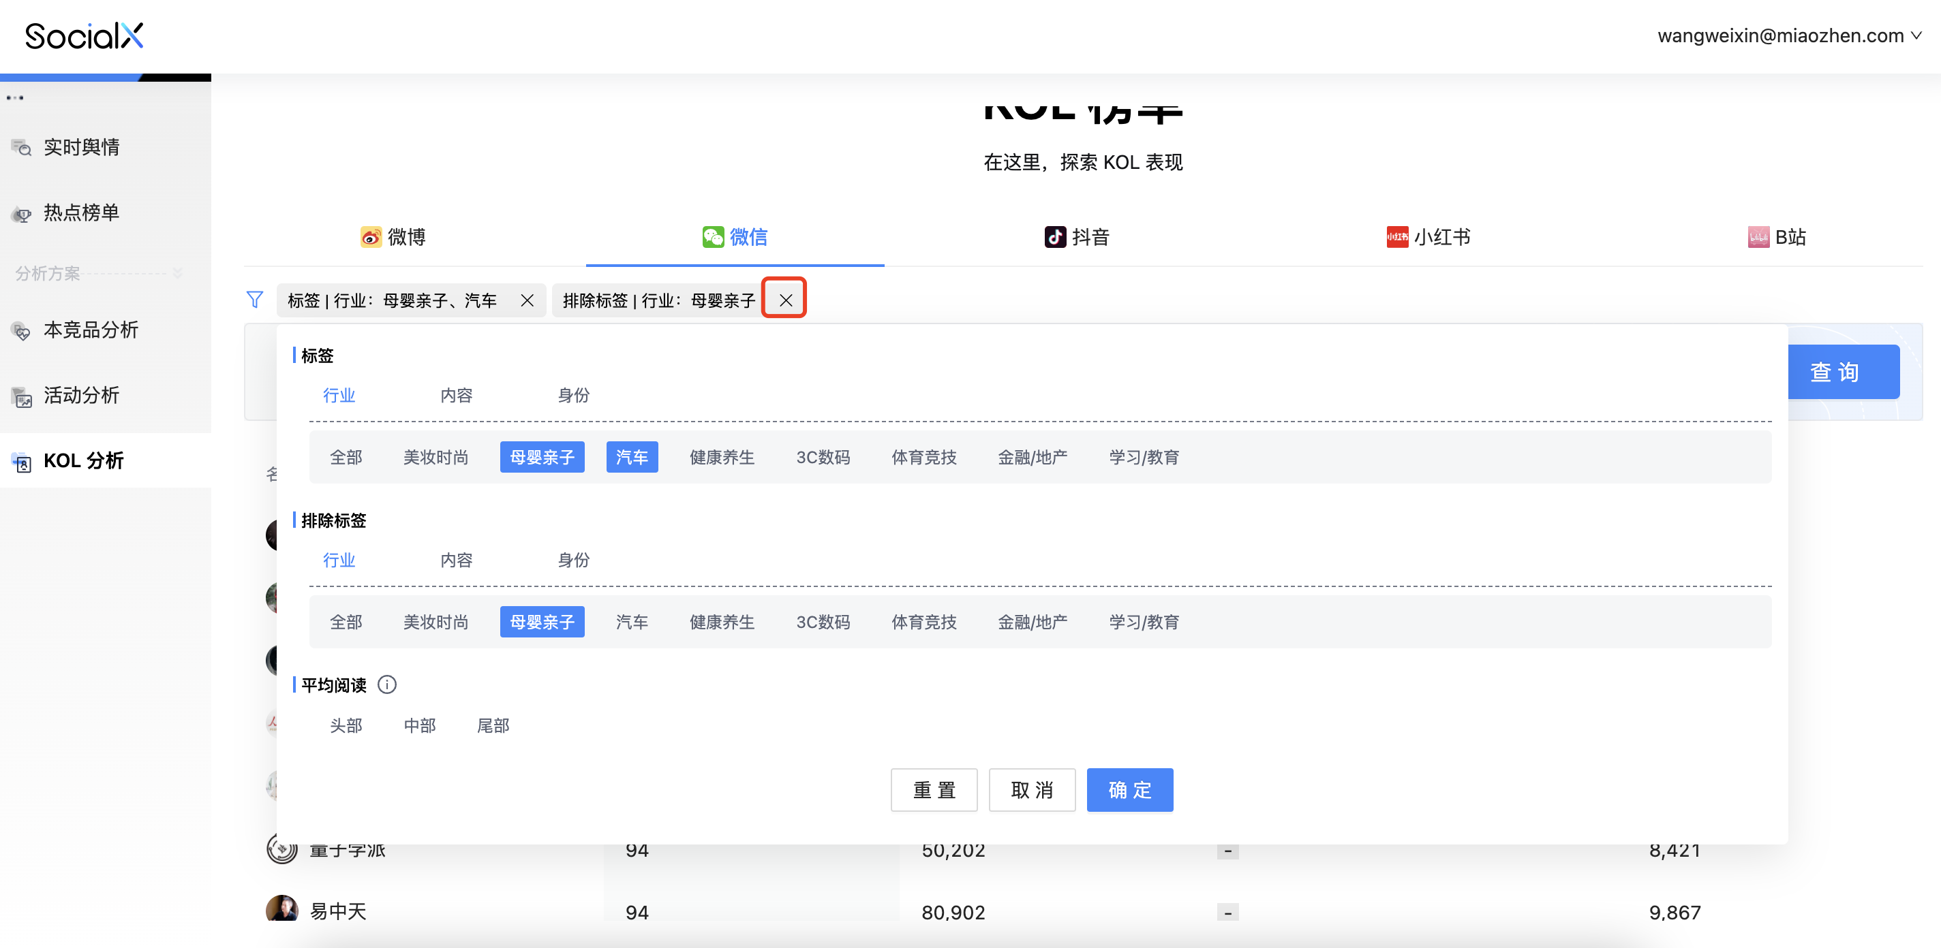
Task: Toggle 美妆时尚 in 标签 industry options
Action: click(435, 457)
